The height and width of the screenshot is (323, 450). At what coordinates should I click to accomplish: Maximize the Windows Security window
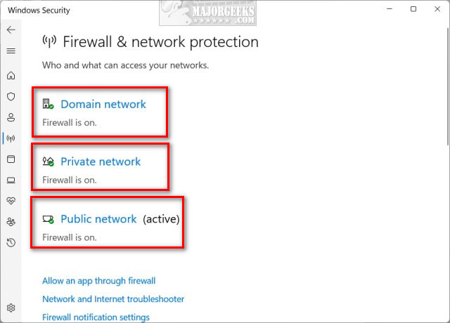(413, 9)
